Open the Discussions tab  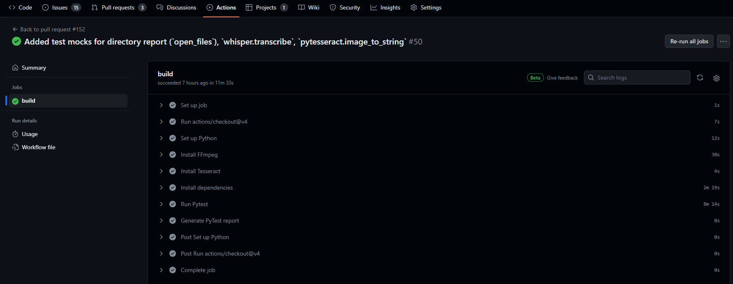click(176, 7)
